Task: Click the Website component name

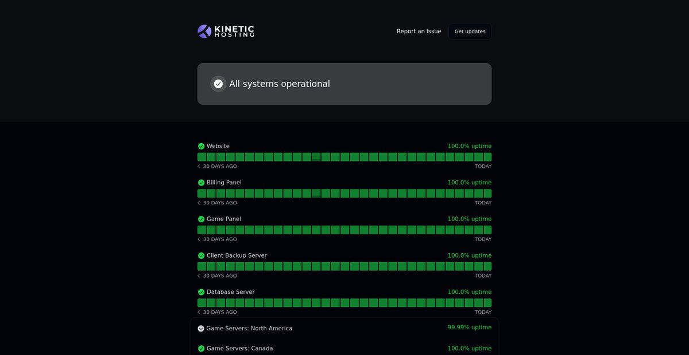Action: (218, 146)
